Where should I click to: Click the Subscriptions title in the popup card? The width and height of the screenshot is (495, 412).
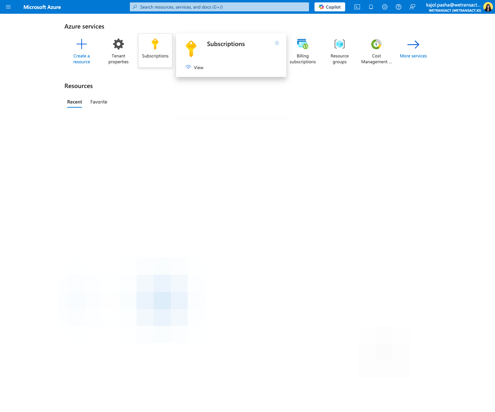click(x=226, y=44)
